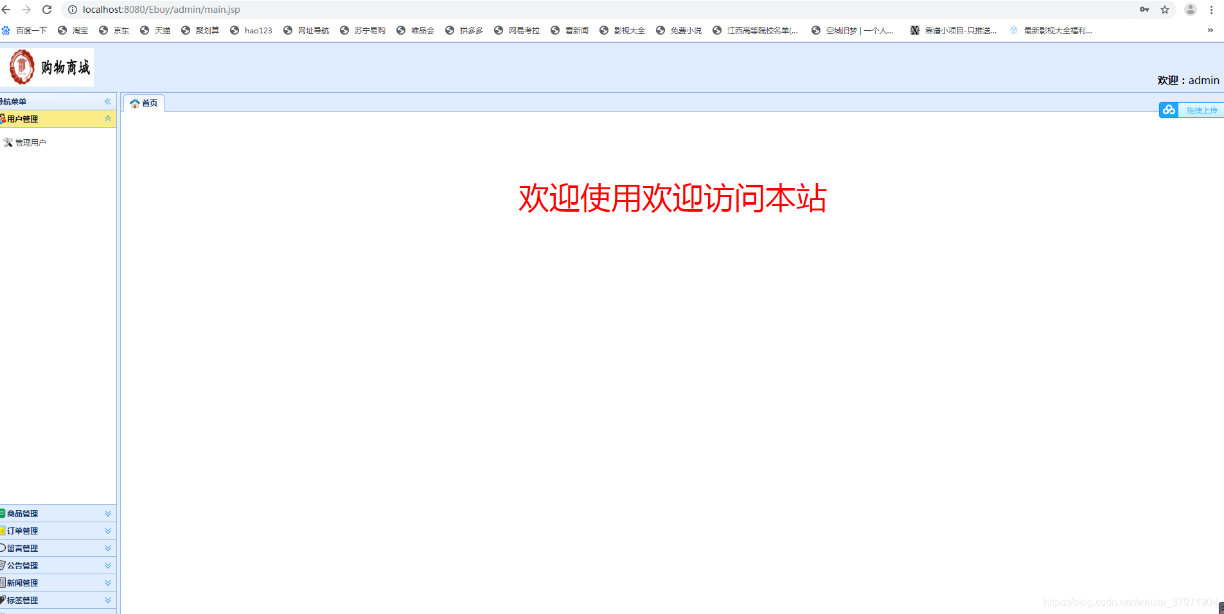
Task: Click the home icon on 首页 tab
Action: click(135, 103)
